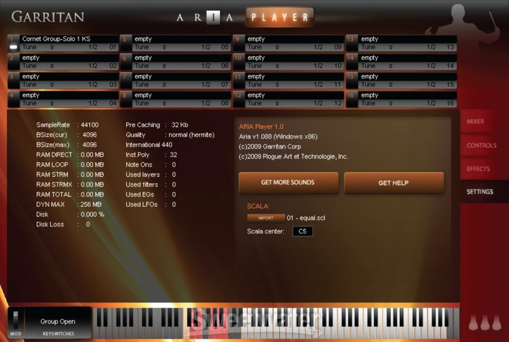Image resolution: width=509 pixels, height=342 pixels.
Task: Click Tune value 0 in slot 1
Action: click(52, 47)
